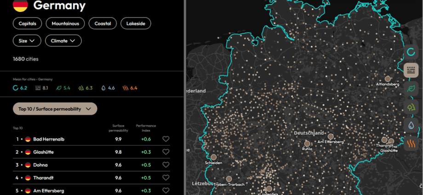Select the orange heat layer icon on map sidebar
Image resolution: width=423 pixels, height=195 pixels.
pyautogui.click(x=411, y=143)
